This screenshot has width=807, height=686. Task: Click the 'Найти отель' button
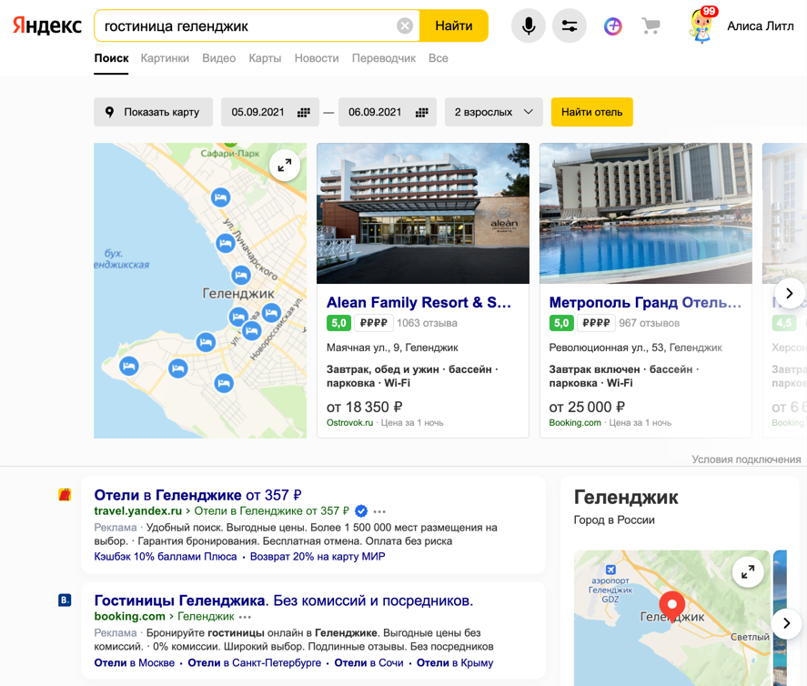(x=591, y=112)
